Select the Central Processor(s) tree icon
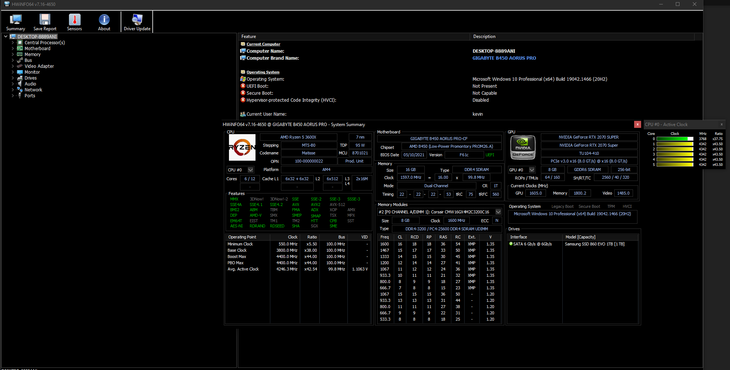 tap(20, 43)
